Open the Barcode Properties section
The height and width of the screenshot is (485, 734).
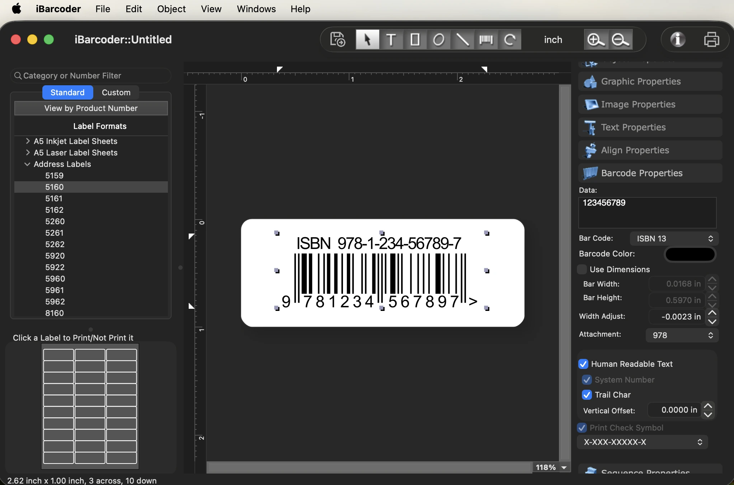[650, 173]
